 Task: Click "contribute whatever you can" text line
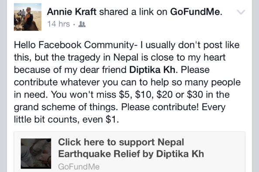(x=127, y=82)
